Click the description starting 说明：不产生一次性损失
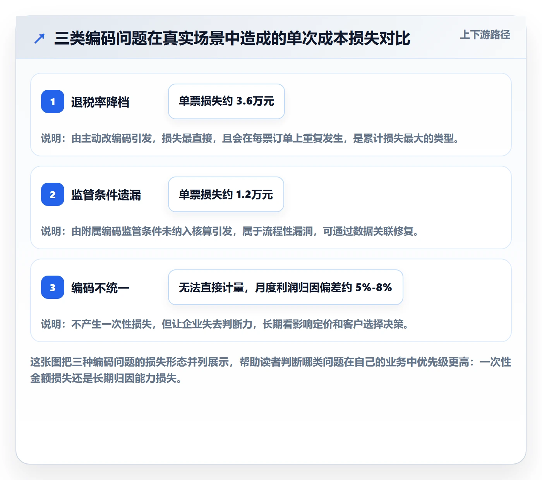 point(225,324)
